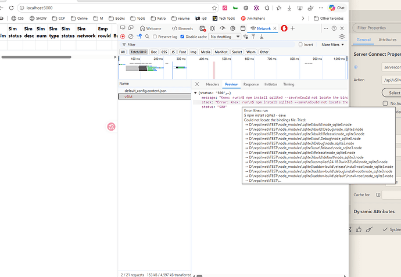The width and height of the screenshot is (401, 277).
Task: Close the request details pane
Action: (x=197, y=84)
